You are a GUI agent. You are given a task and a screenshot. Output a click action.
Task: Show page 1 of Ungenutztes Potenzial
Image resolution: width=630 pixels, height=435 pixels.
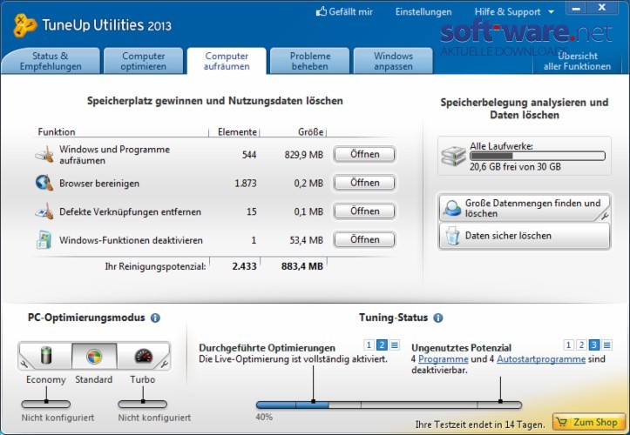pyautogui.click(x=568, y=345)
